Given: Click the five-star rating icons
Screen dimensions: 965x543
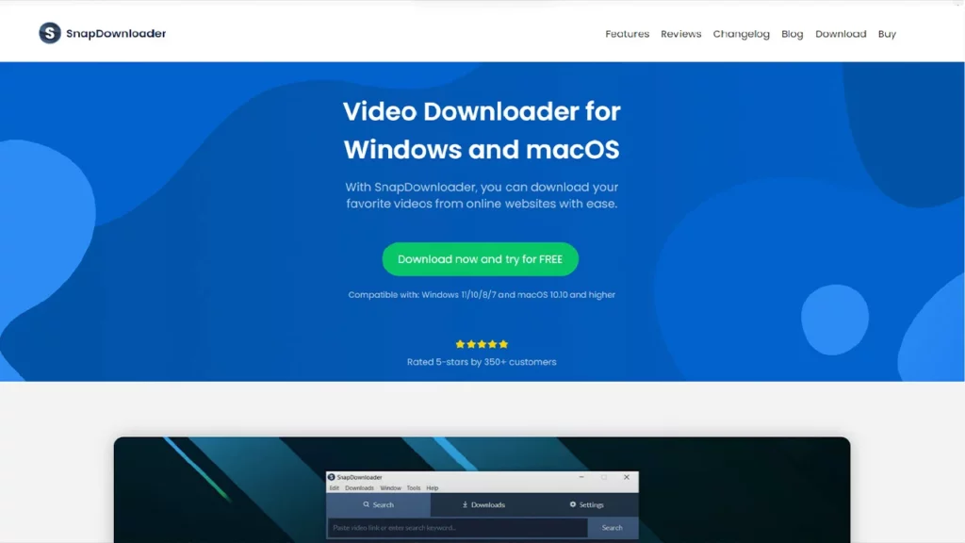Looking at the screenshot, I should pos(482,344).
